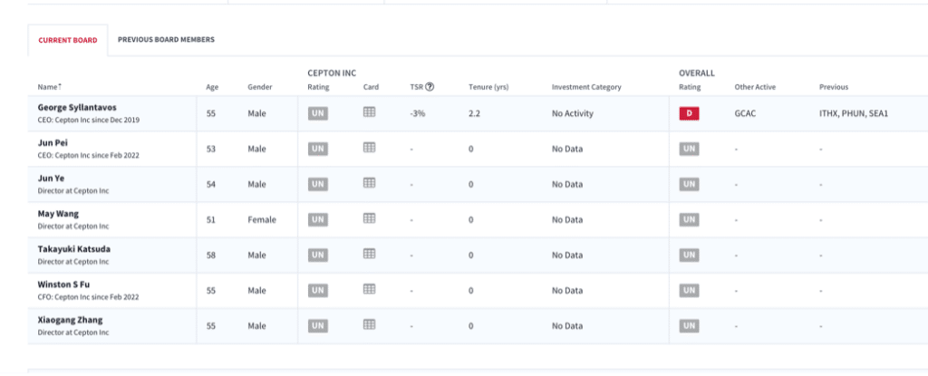The image size is (928, 376).
Task: Click age 51 in May Wang's row
Action: (210, 219)
